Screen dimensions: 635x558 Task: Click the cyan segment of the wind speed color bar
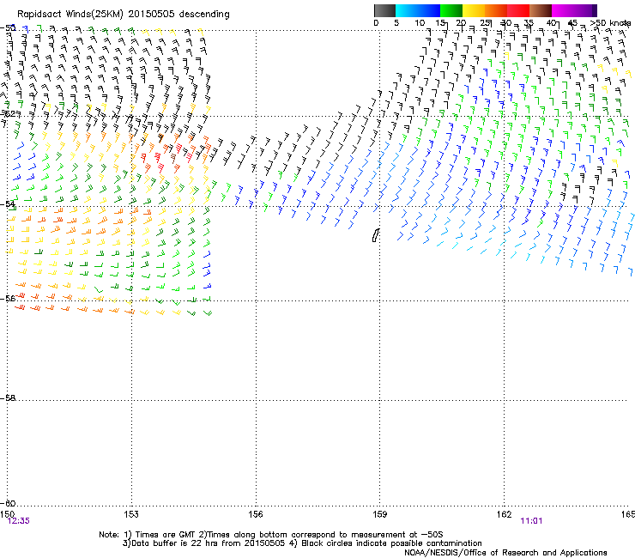coord(405,10)
